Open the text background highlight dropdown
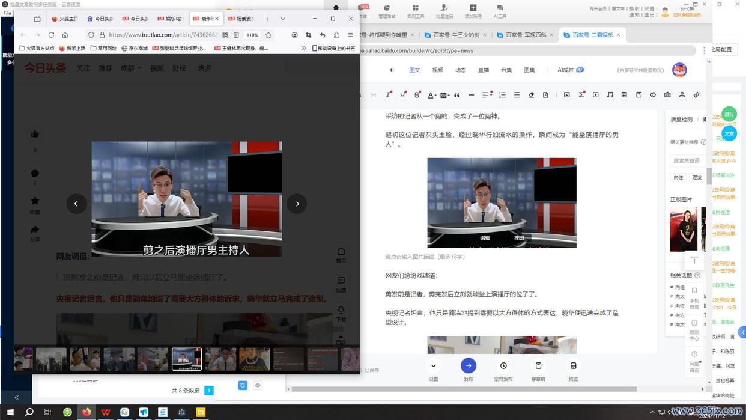The image size is (746, 420). point(444,95)
